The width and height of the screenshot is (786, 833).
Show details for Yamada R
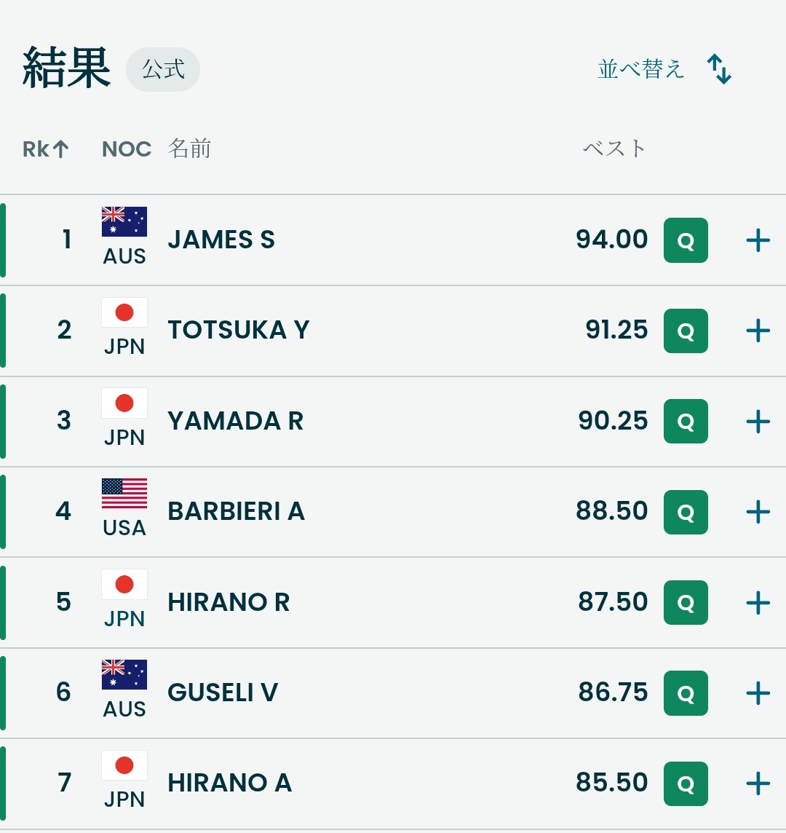758,422
